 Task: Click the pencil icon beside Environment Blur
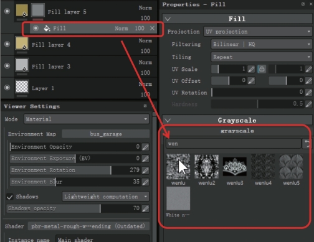click(145, 182)
